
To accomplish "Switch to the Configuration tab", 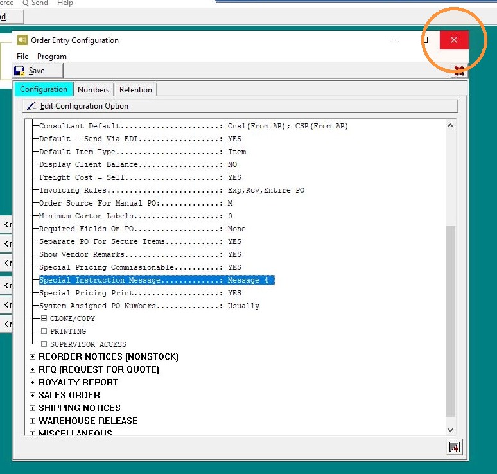I will coord(44,89).
